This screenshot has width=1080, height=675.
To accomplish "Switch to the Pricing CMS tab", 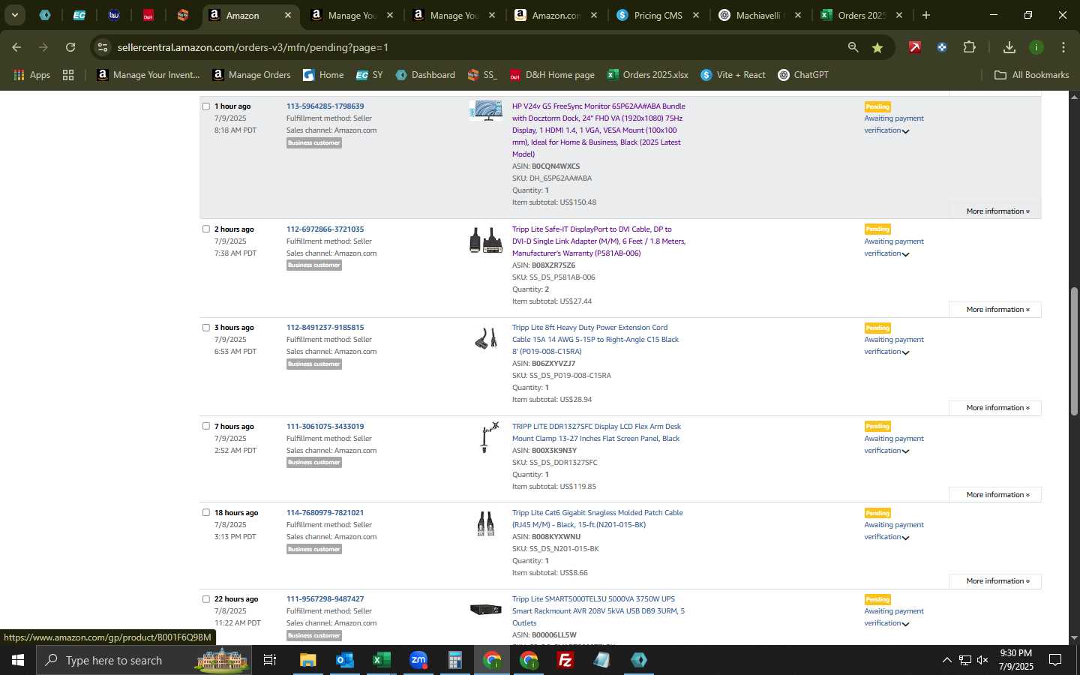I will click(x=658, y=15).
